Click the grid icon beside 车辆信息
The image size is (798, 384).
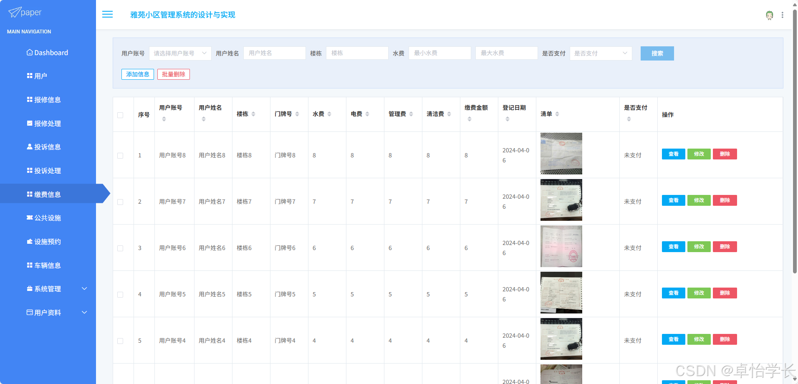pyautogui.click(x=30, y=265)
